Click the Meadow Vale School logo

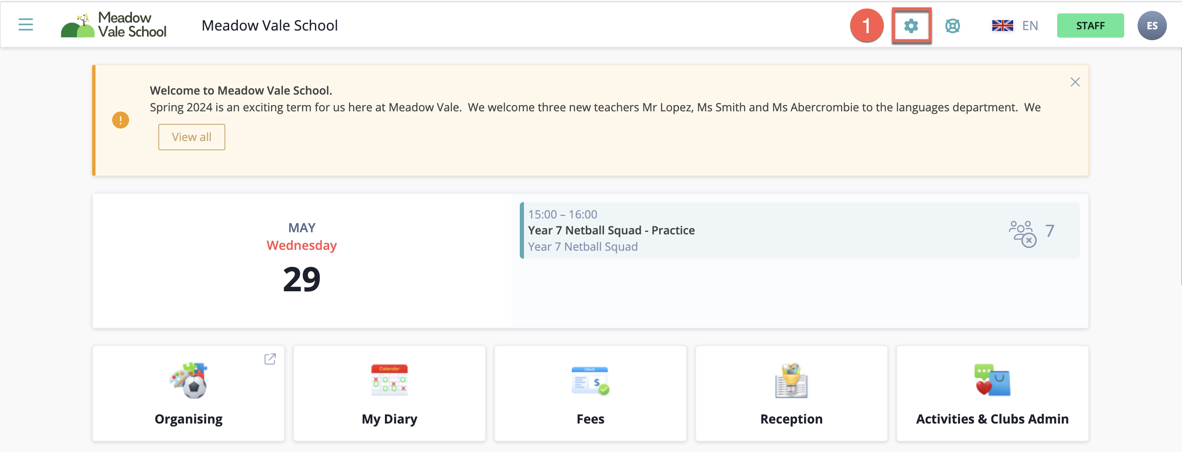pos(114,25)
